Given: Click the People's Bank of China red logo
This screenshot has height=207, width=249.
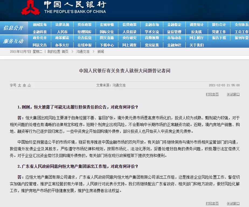Looking at the screenshot, I should tap(30, 8).
